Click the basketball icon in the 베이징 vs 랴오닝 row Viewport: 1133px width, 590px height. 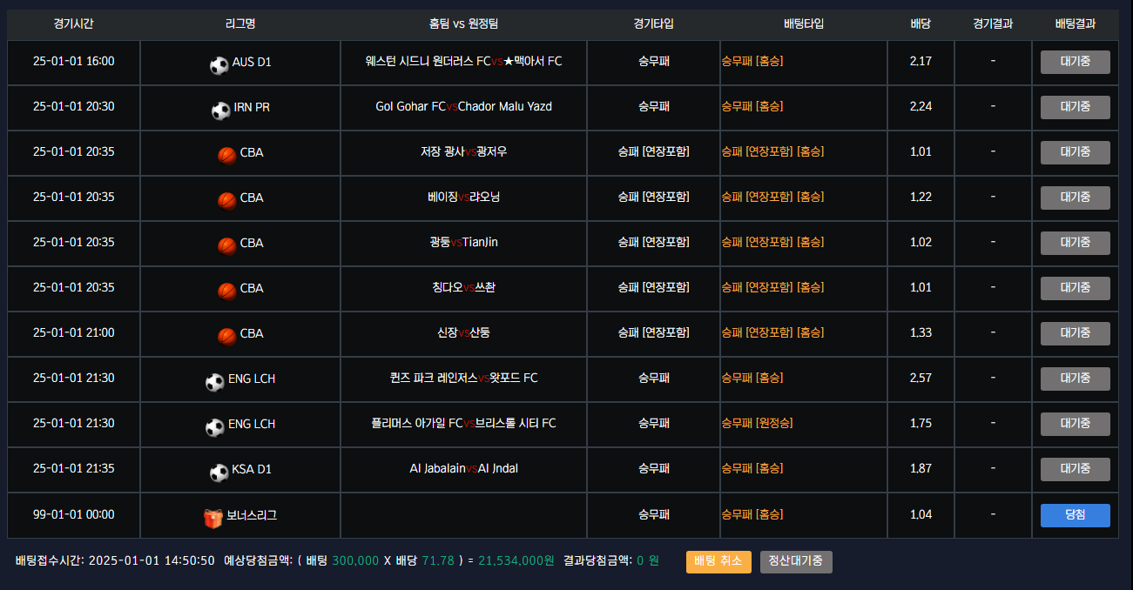tap(227, 200)
